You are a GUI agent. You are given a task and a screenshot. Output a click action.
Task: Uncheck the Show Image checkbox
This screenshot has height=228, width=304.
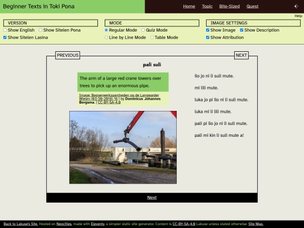tap(208, 30)
